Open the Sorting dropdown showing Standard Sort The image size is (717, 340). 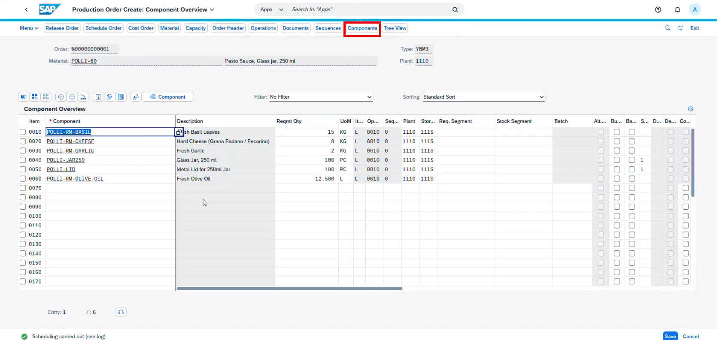point(484,97)
